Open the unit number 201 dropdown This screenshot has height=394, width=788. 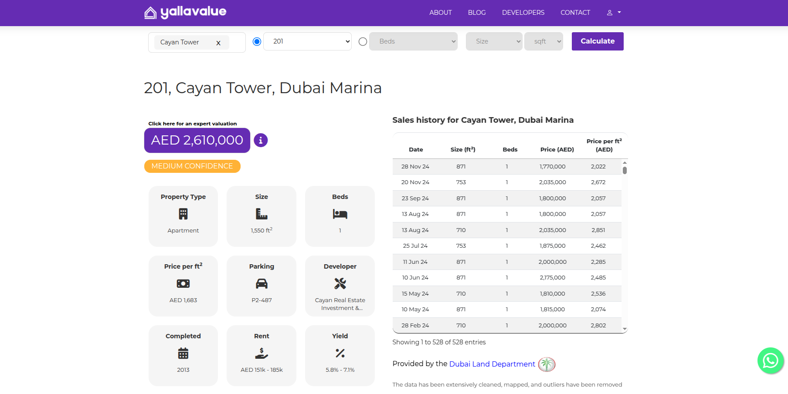coord(308,41)
